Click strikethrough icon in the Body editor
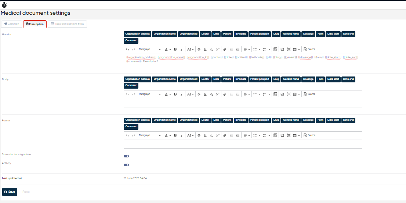Screen dimensions: 406x203 pos(199,94)
